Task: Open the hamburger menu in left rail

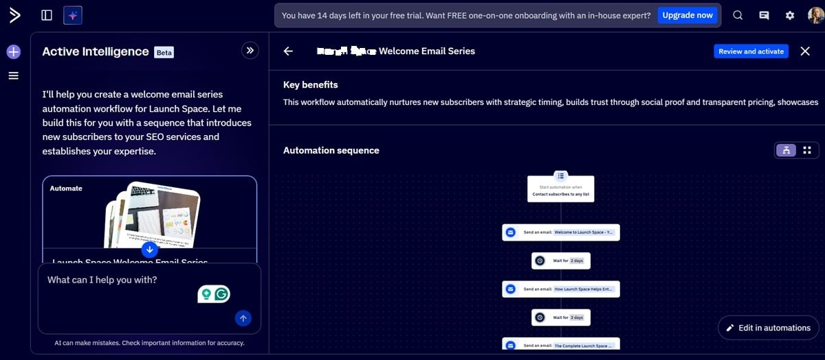Action: (x=14, y=75)
